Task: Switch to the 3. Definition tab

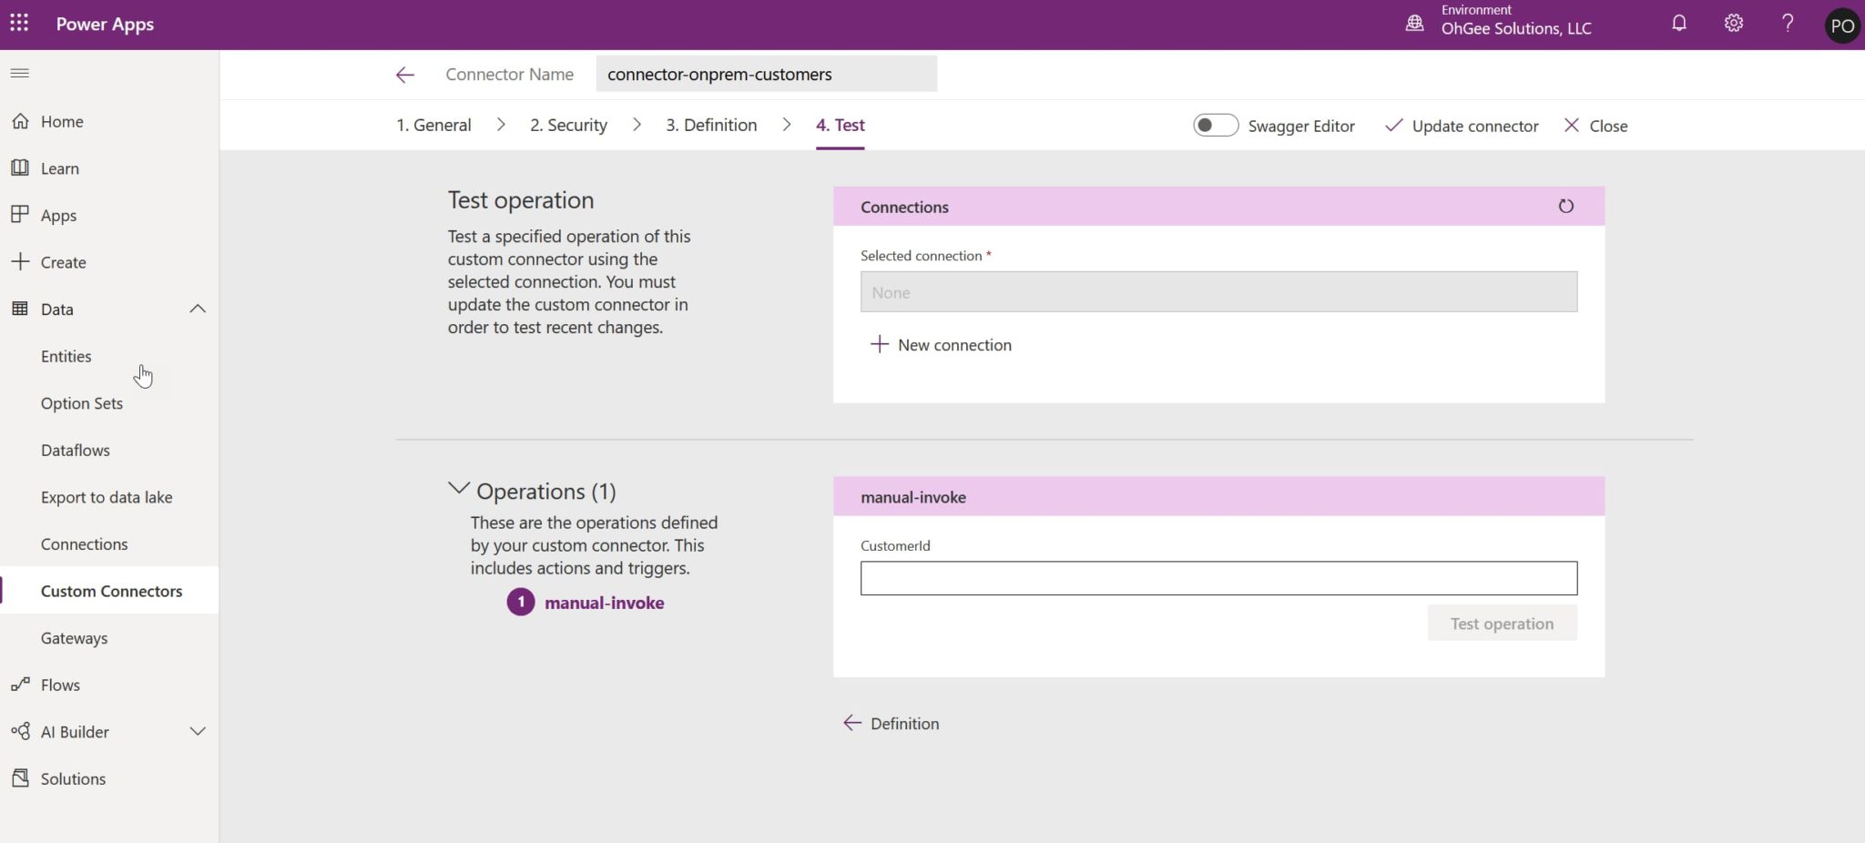Action: [x=711, y=125]
